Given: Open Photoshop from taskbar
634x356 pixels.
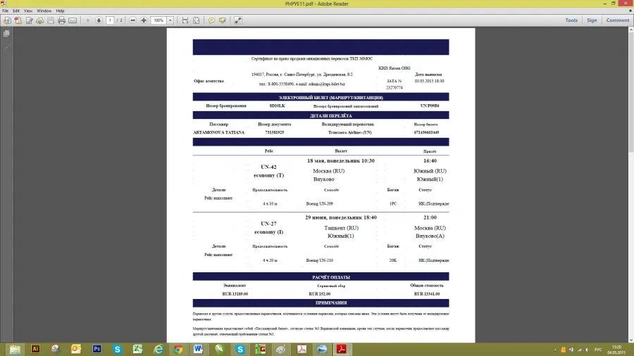Looking at the screenshot, I should click(x=97, y=349).
